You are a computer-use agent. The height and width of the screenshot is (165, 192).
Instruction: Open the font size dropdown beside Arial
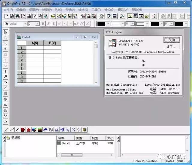click(x=37, y=24)
